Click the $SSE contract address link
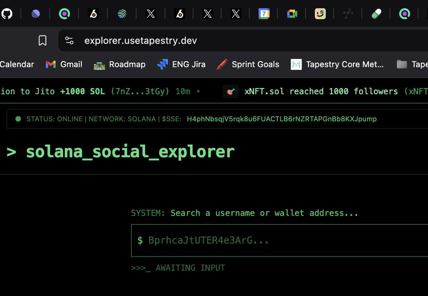 [x=282, y=119]
